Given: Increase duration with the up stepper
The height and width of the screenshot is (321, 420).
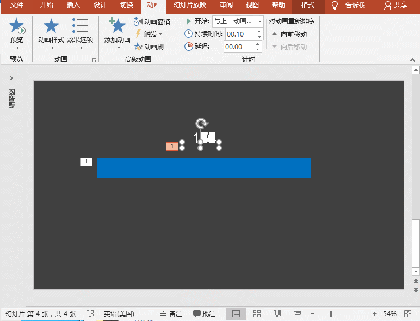Looking at the screenshot, I should (260, 32).
